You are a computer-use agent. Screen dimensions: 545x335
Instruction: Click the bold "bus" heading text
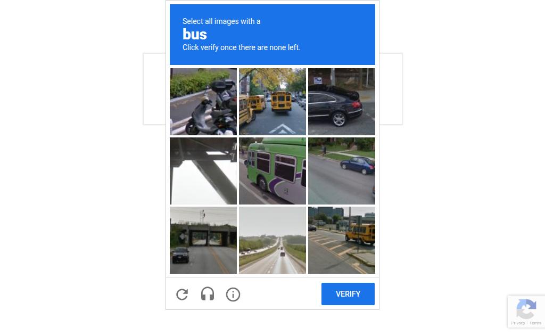pos(195,35)
